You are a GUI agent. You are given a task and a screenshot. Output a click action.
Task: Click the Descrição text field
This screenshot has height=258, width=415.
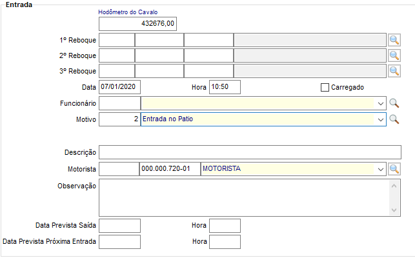pos(250,152)
